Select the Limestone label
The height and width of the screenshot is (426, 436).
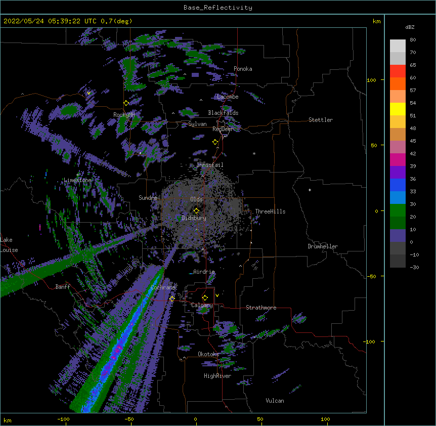click(x=77, y=180)
